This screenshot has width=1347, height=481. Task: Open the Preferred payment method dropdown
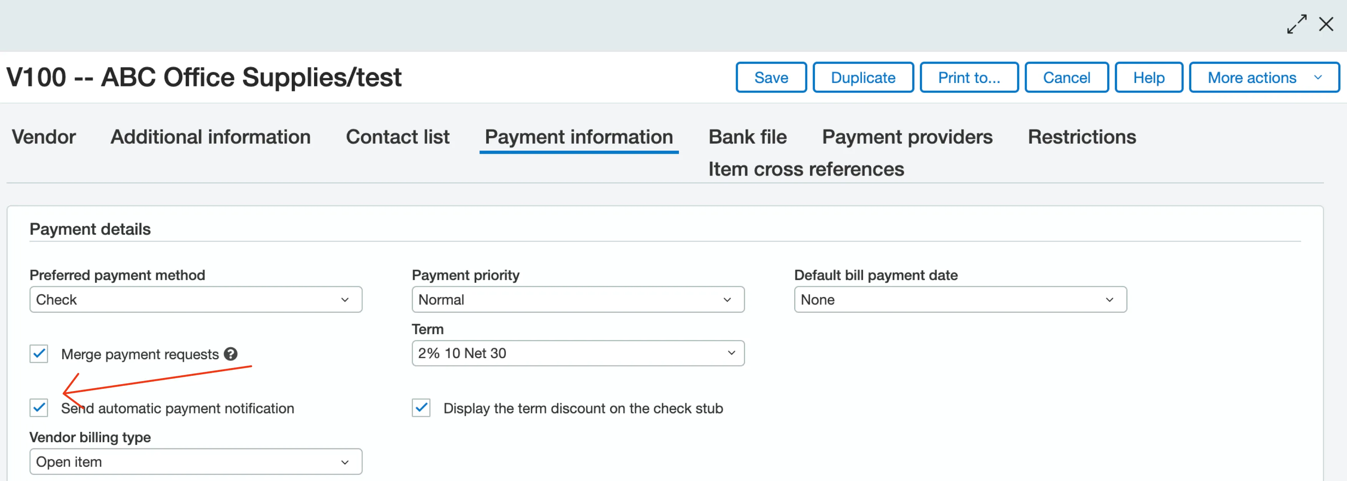[x=196, y=300]
